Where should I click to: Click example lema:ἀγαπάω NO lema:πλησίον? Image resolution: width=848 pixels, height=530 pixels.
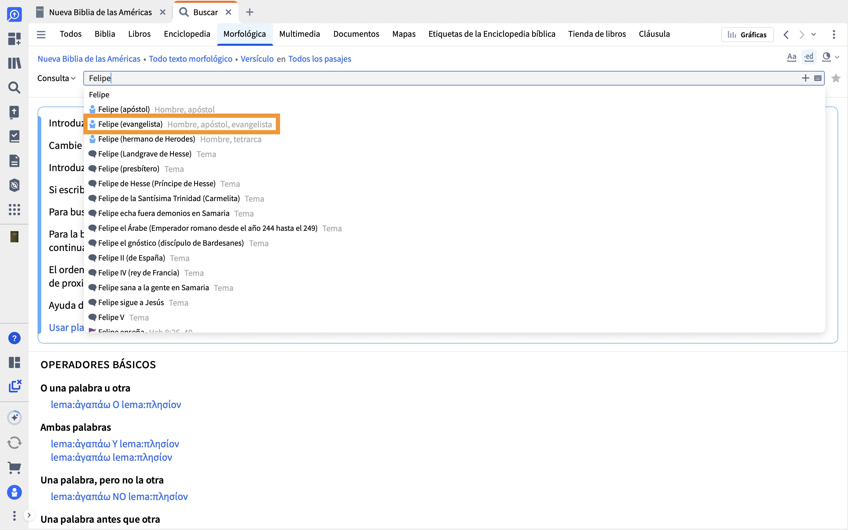tap(119, 496)
